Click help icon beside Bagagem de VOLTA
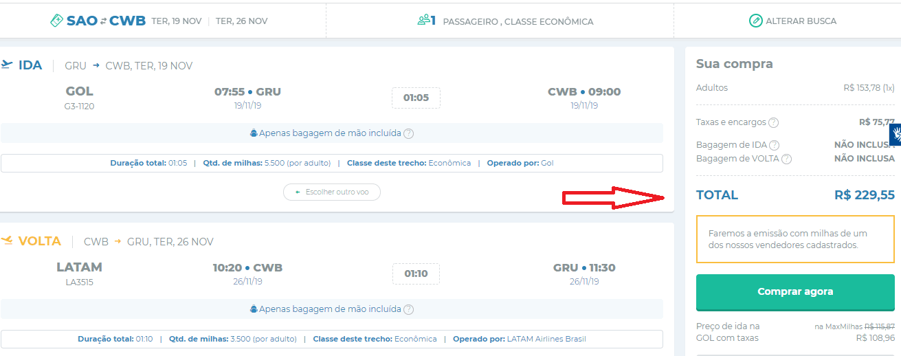The width and height of the screenshot is (901, 356). click(786, 159)
